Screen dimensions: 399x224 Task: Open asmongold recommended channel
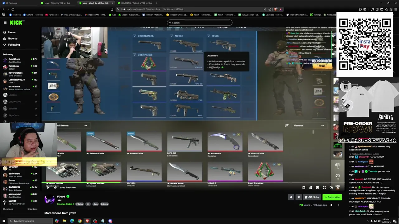(x=20, y=195)
